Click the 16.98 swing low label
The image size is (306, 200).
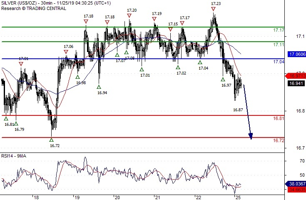click(x=81, y=82)
